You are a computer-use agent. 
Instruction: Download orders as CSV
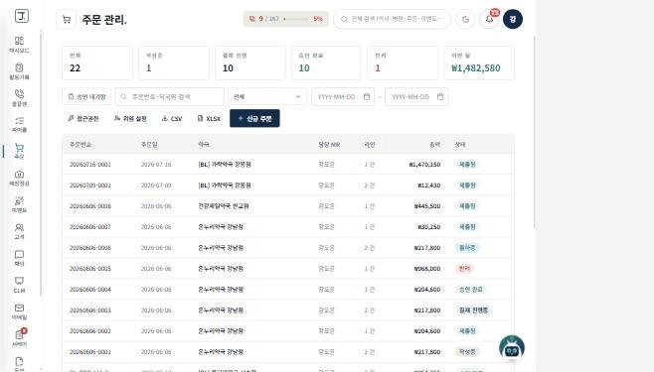coord(172,119)
